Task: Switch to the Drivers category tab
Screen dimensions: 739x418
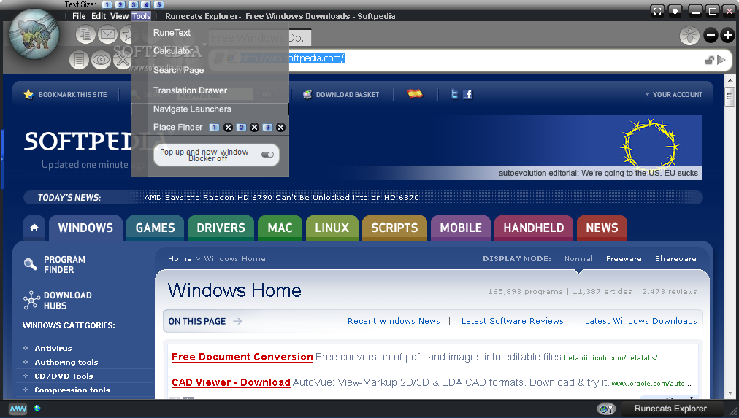Action: click(x=221, y=228)
